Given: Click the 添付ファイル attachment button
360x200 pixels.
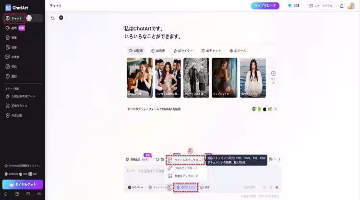Looking at the screenshot, I should click(x=186, y=188).
